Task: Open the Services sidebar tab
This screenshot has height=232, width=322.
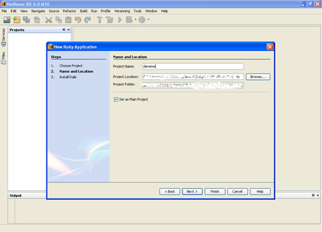Action: click(x=3, y=37)
